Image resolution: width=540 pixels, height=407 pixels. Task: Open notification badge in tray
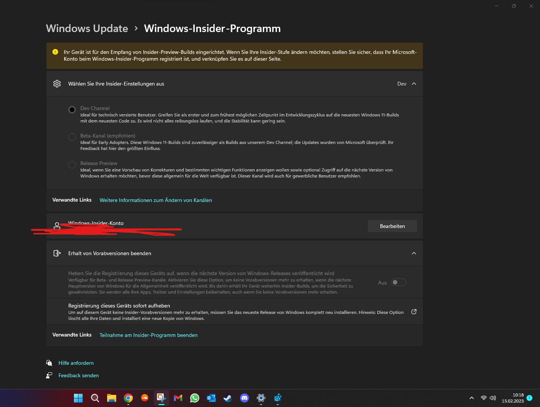pyautogui.click(x=529, y=398)
